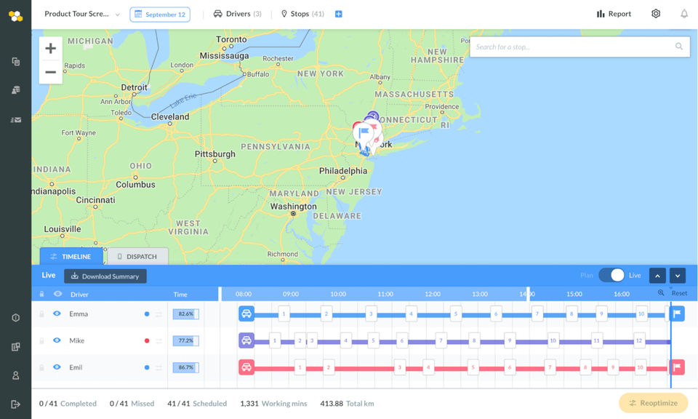The height and width of the screenshot is (419, 698).
Task: Zoom out the map with minus
Action: 51,72
